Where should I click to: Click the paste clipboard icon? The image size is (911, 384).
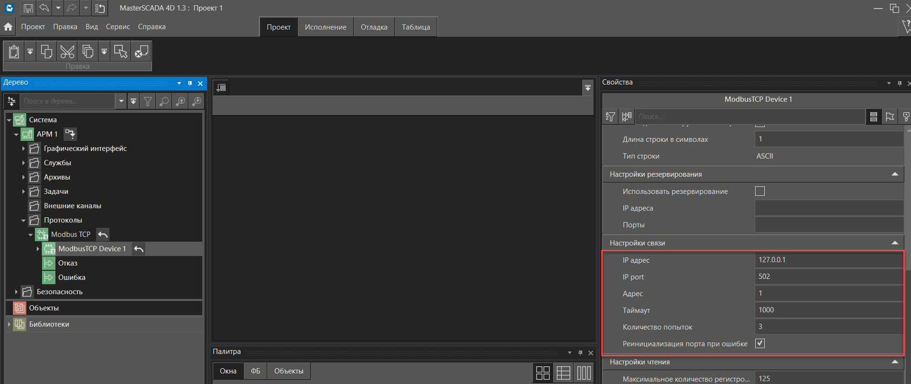(x=14, y=51)
